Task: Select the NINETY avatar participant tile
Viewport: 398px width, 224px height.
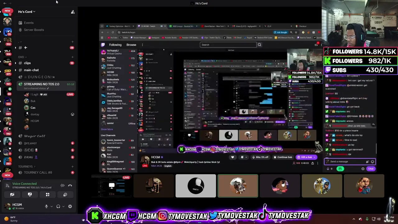Action: point(196,186)
